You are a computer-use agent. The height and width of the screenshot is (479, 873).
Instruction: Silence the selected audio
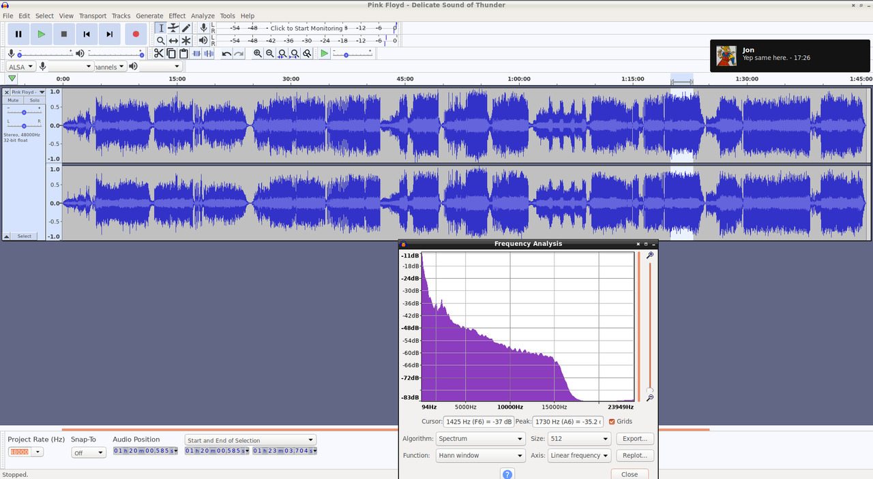point(209,53)
